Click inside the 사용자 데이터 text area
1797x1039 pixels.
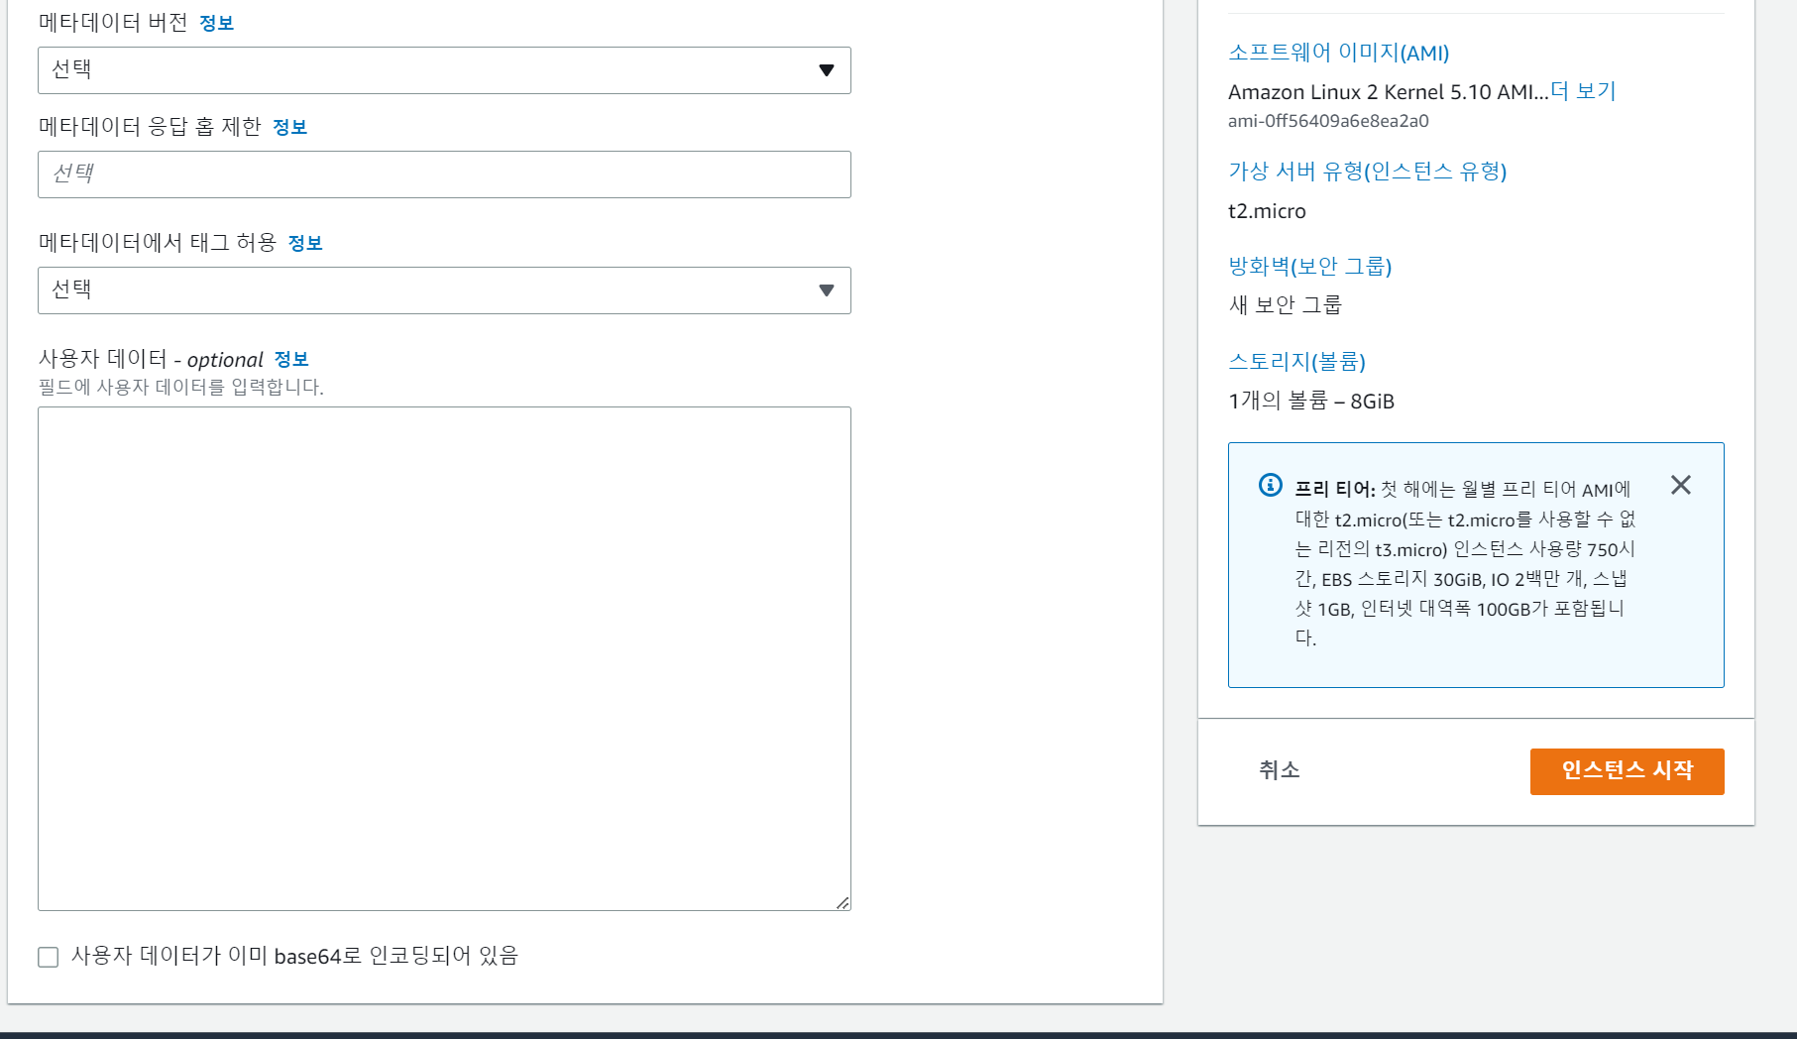444,658
